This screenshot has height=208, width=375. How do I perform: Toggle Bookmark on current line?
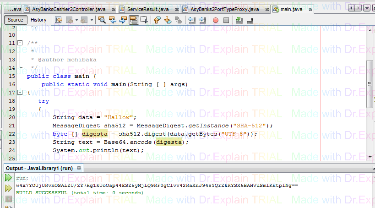pos(179,20)
